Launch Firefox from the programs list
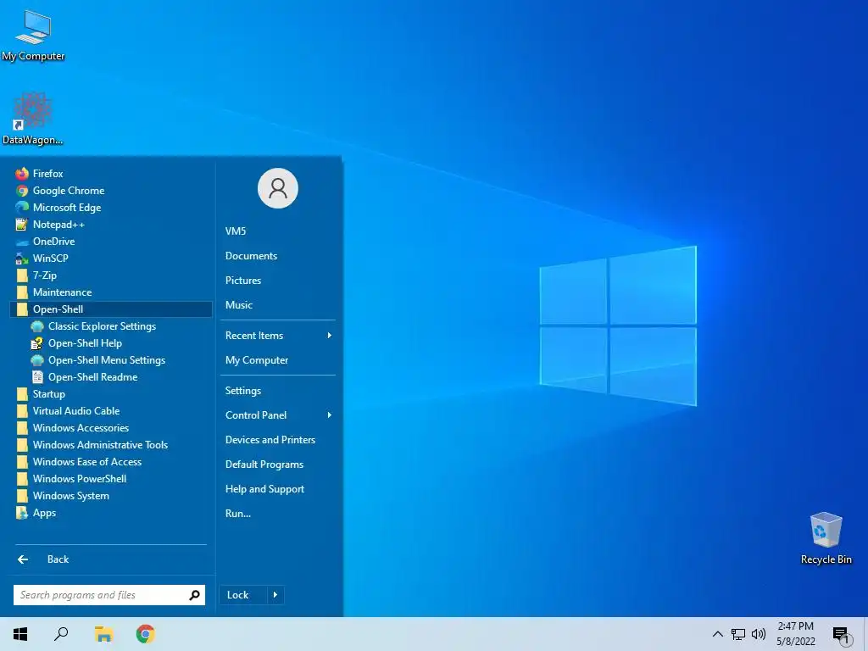Screen dimensions: 868x651 pos(111,174)
